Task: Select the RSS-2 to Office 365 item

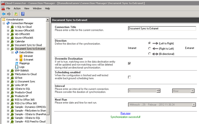Action: (x=26, y=103)
